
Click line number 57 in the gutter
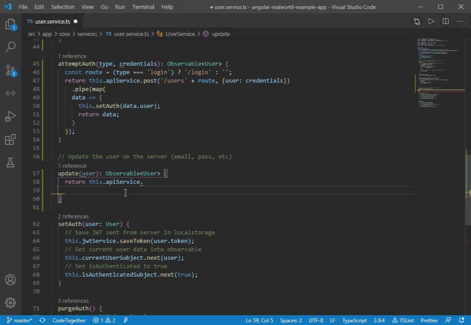click(36, 174)
